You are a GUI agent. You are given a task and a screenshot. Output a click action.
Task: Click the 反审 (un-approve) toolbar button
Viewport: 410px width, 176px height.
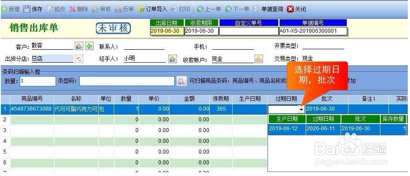[x=125, y=9]
